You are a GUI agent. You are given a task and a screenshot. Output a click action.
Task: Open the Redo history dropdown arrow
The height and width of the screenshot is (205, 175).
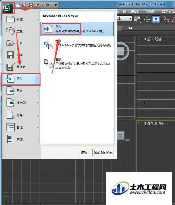click(x=52, y=5)
